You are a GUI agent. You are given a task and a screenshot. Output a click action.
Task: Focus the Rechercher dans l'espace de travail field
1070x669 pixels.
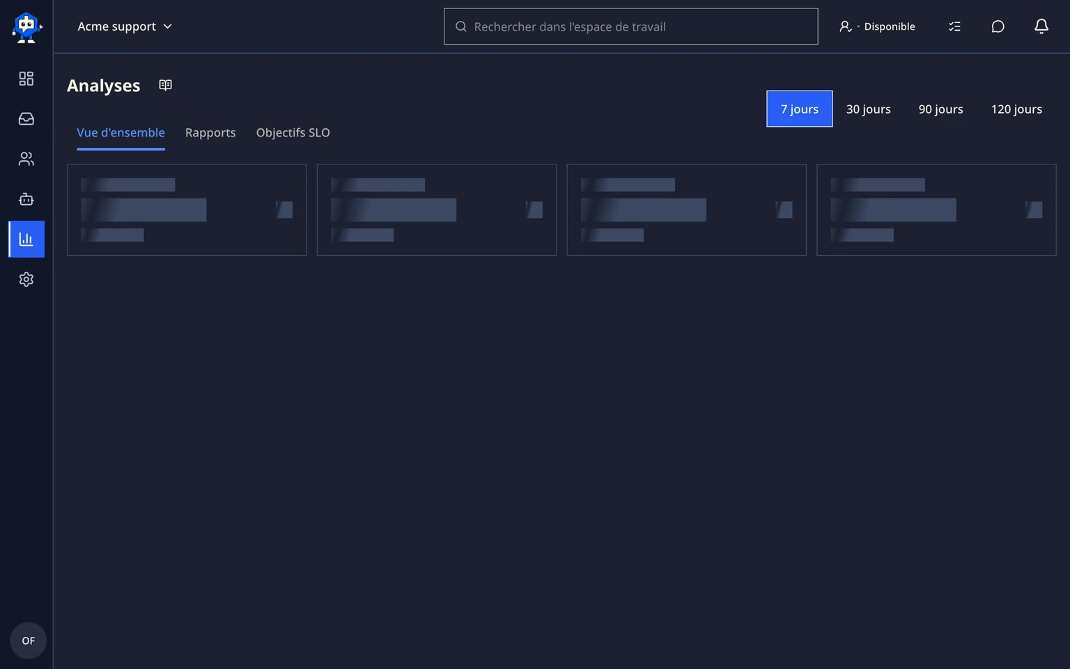(x=631, y=26)
